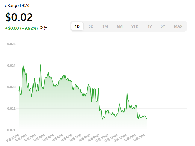Click the 오후 12:00 x-axis label
Image resolution: width=195 pixels, height=146 pixels.
(x=120, y=138)
